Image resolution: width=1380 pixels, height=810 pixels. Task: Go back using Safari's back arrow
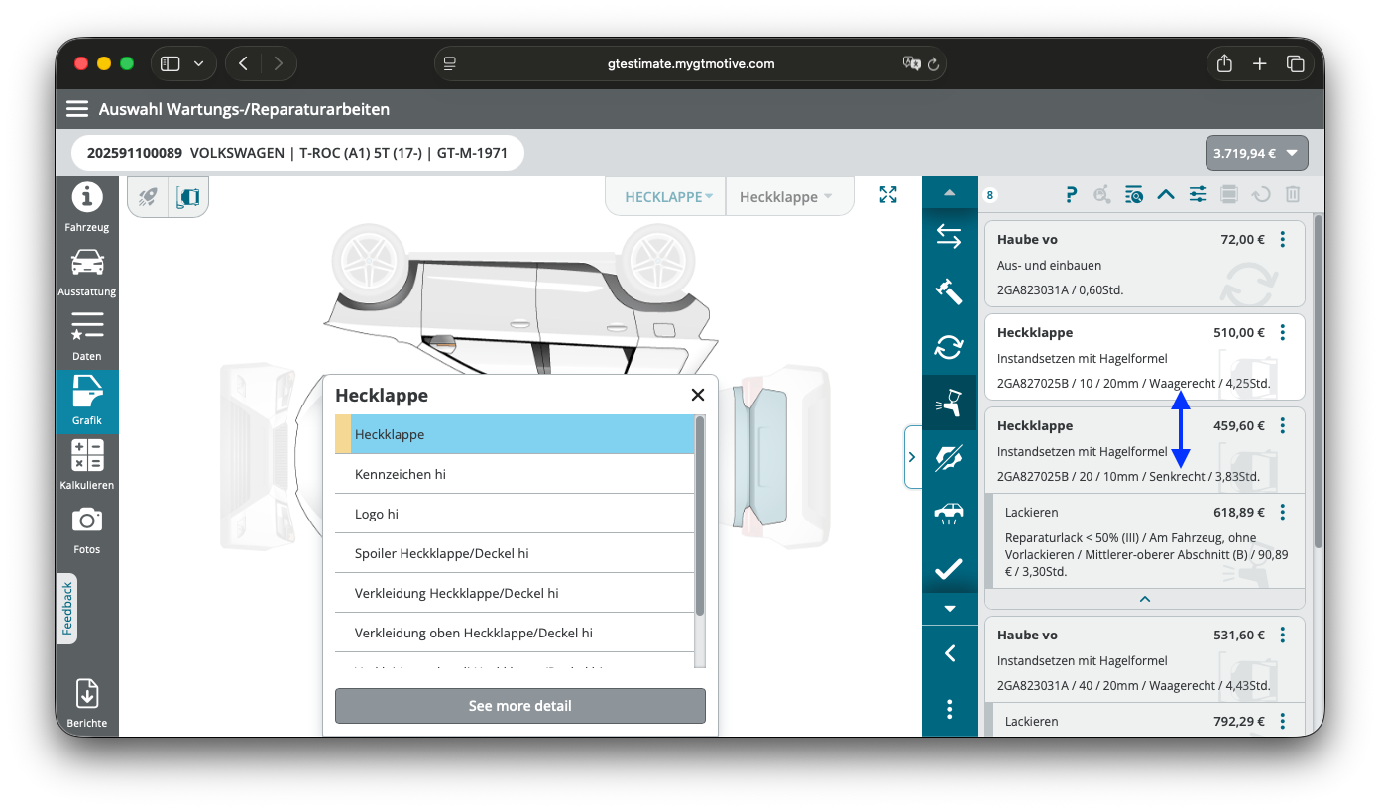click(x=243, y=63)
